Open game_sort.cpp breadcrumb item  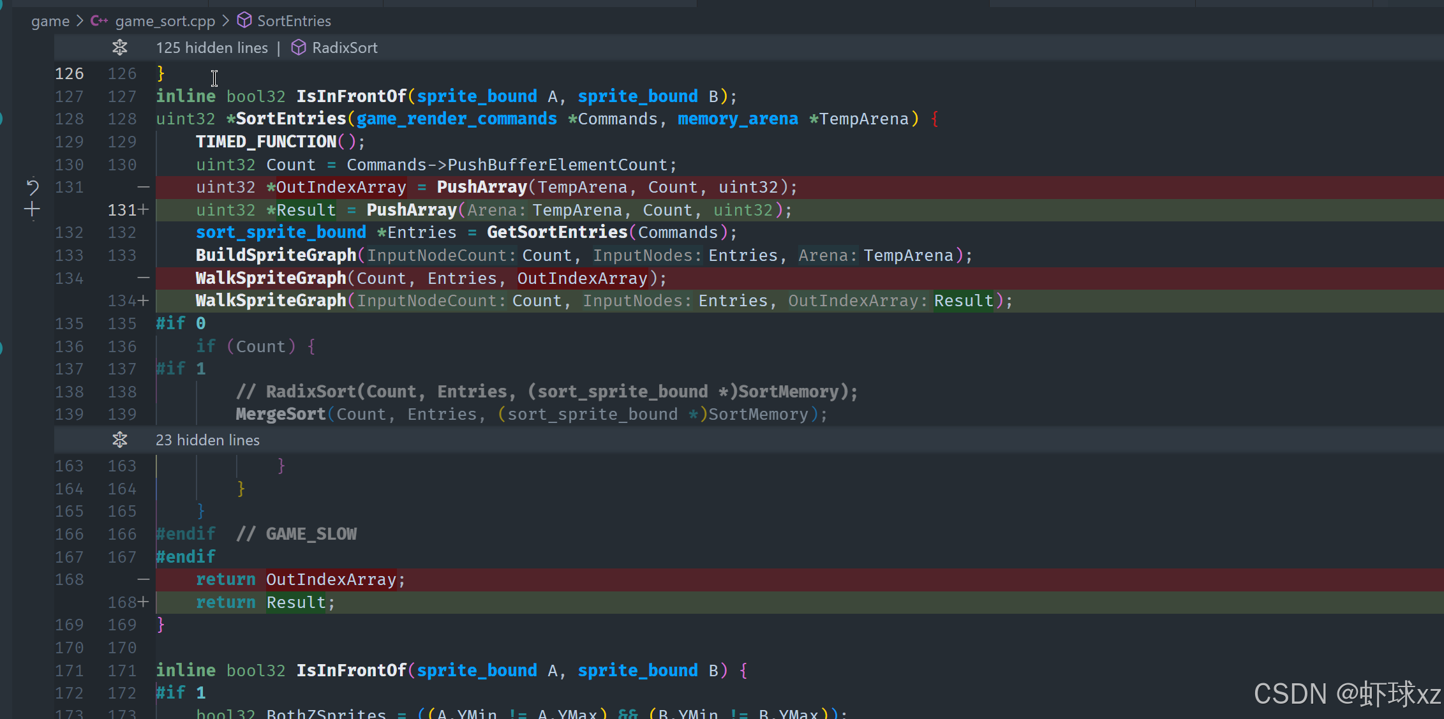[x=165, y=21]
